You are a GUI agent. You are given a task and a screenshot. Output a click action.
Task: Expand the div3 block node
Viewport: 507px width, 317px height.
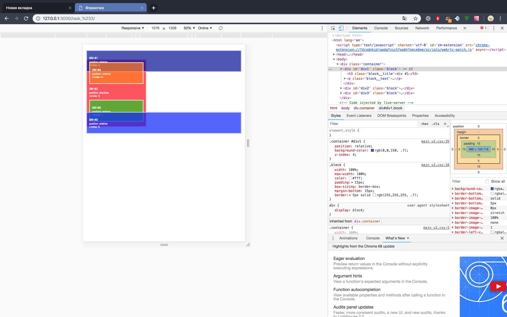click(341, 93)
